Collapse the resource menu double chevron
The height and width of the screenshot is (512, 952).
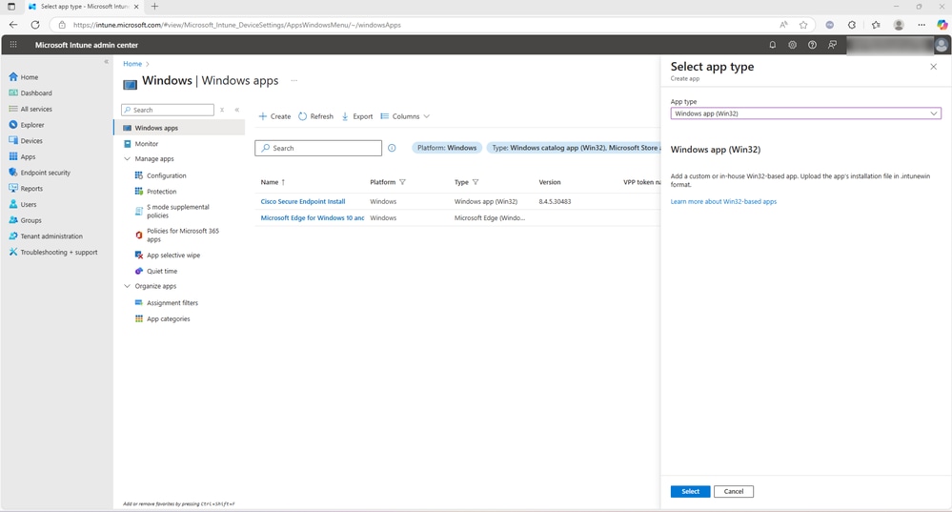point(236,110)
